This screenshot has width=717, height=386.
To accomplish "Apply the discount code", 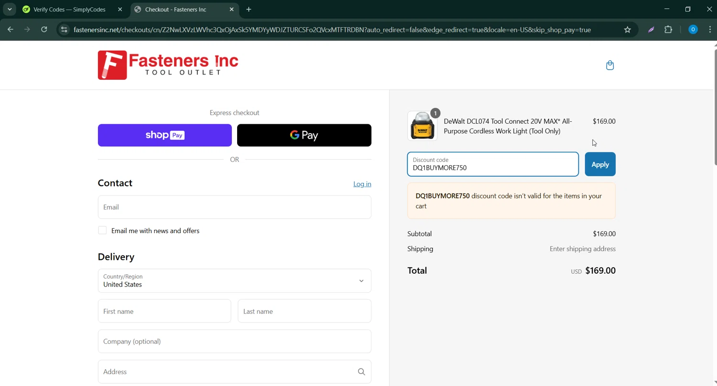I will point(600,164).
